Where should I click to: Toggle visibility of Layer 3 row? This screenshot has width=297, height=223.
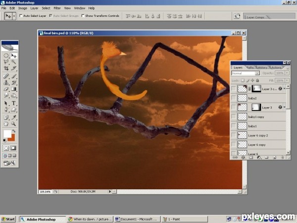point(234,108)
